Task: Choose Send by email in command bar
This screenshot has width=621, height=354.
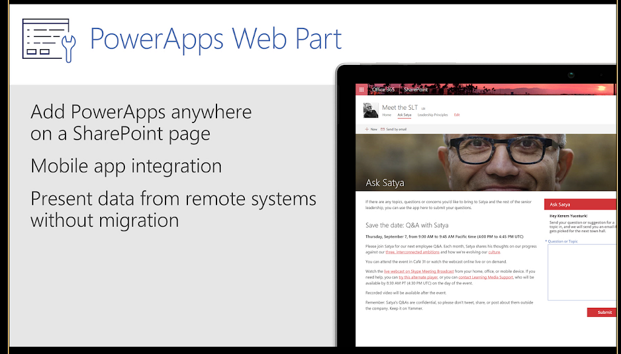Action: tap(393, 129)
